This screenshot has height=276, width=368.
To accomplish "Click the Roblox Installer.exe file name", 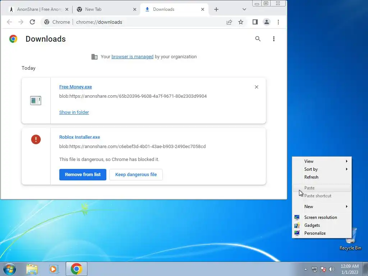I will [79, 137].
